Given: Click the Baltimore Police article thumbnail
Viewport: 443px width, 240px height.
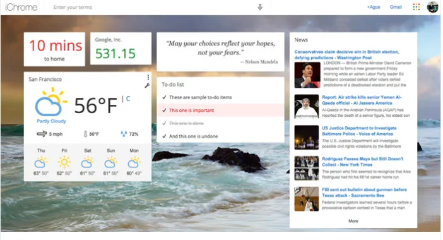Looking at the screenshot, I should click(307, 138).
